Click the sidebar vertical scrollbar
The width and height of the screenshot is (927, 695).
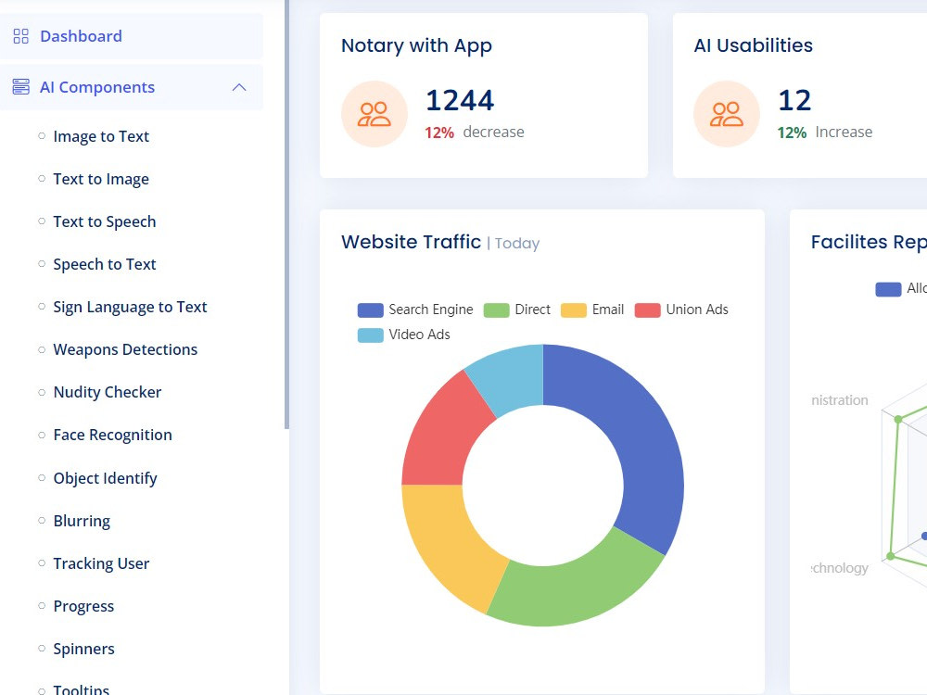click(286, 214)
